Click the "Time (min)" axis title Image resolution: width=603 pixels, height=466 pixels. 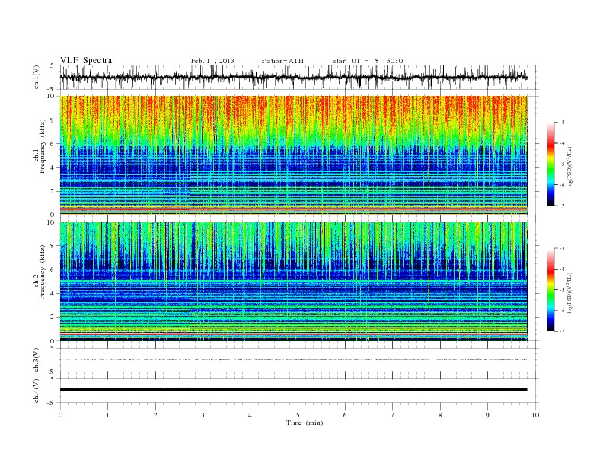coord(305,423)
